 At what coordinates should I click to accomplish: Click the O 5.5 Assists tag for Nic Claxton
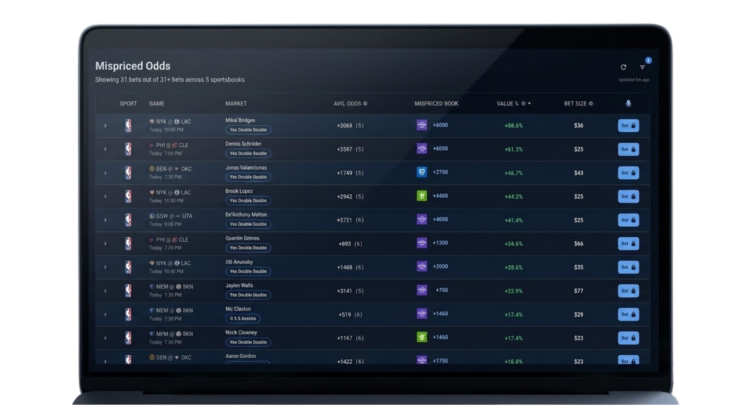click(x=243, y=319)
